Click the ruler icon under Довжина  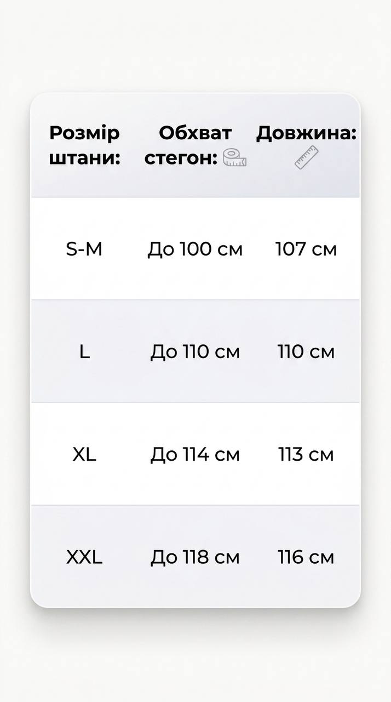pos(307,157)
